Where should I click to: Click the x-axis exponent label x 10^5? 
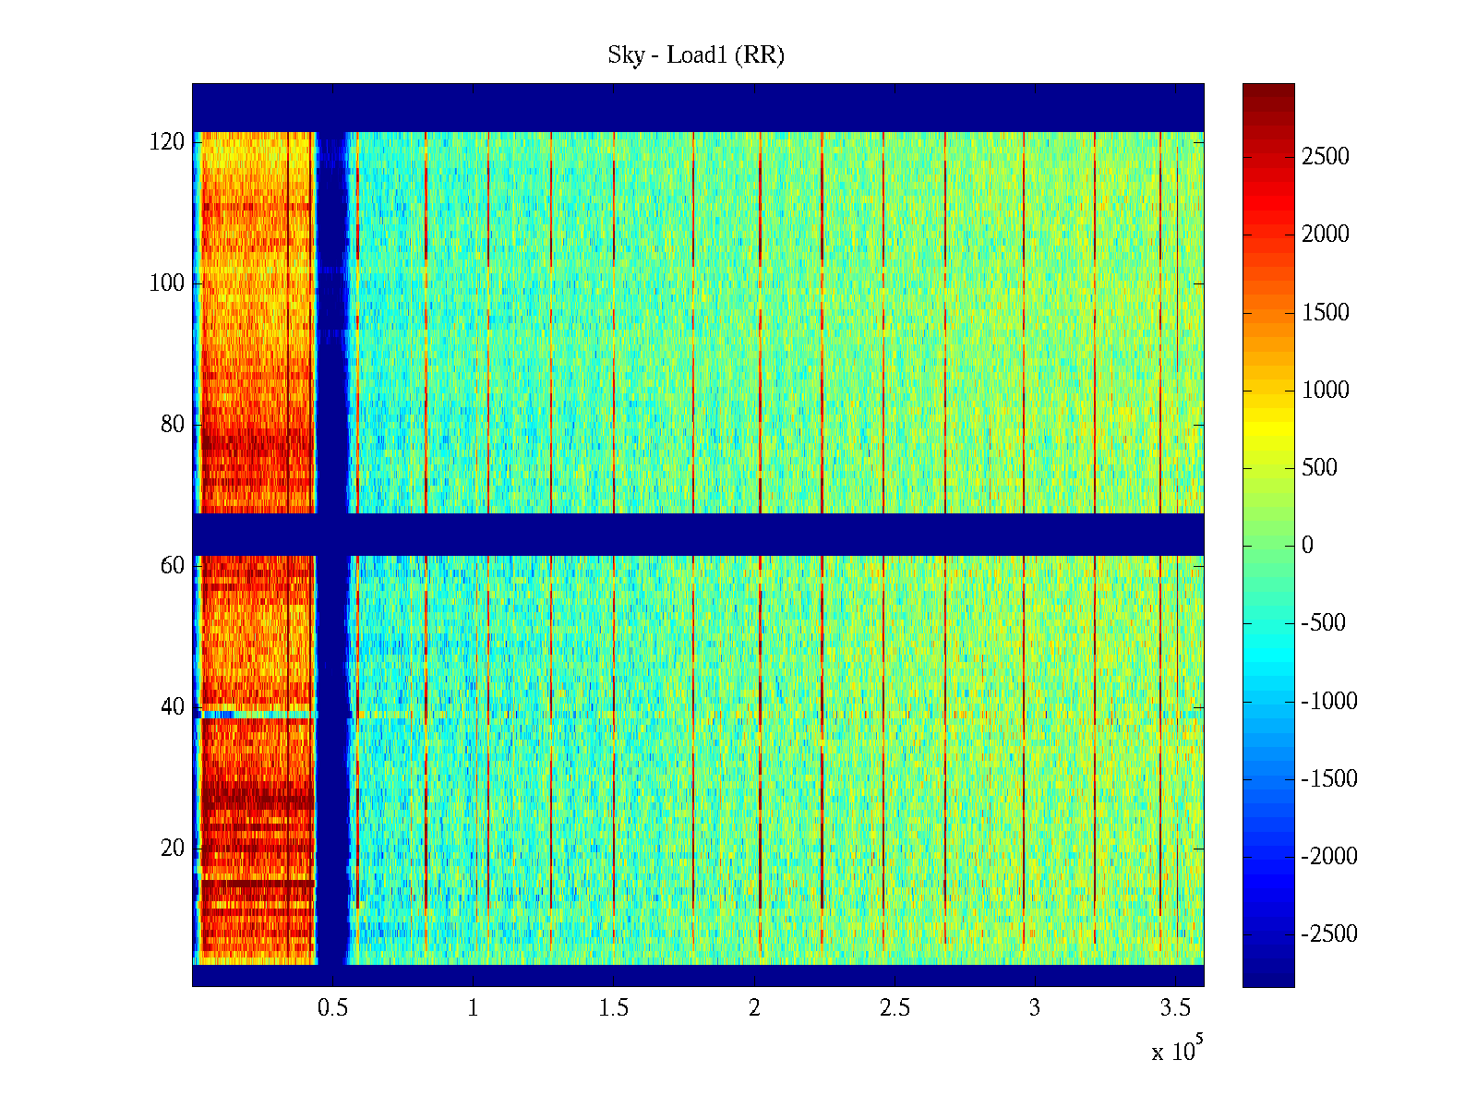tap(1177, 1050)
